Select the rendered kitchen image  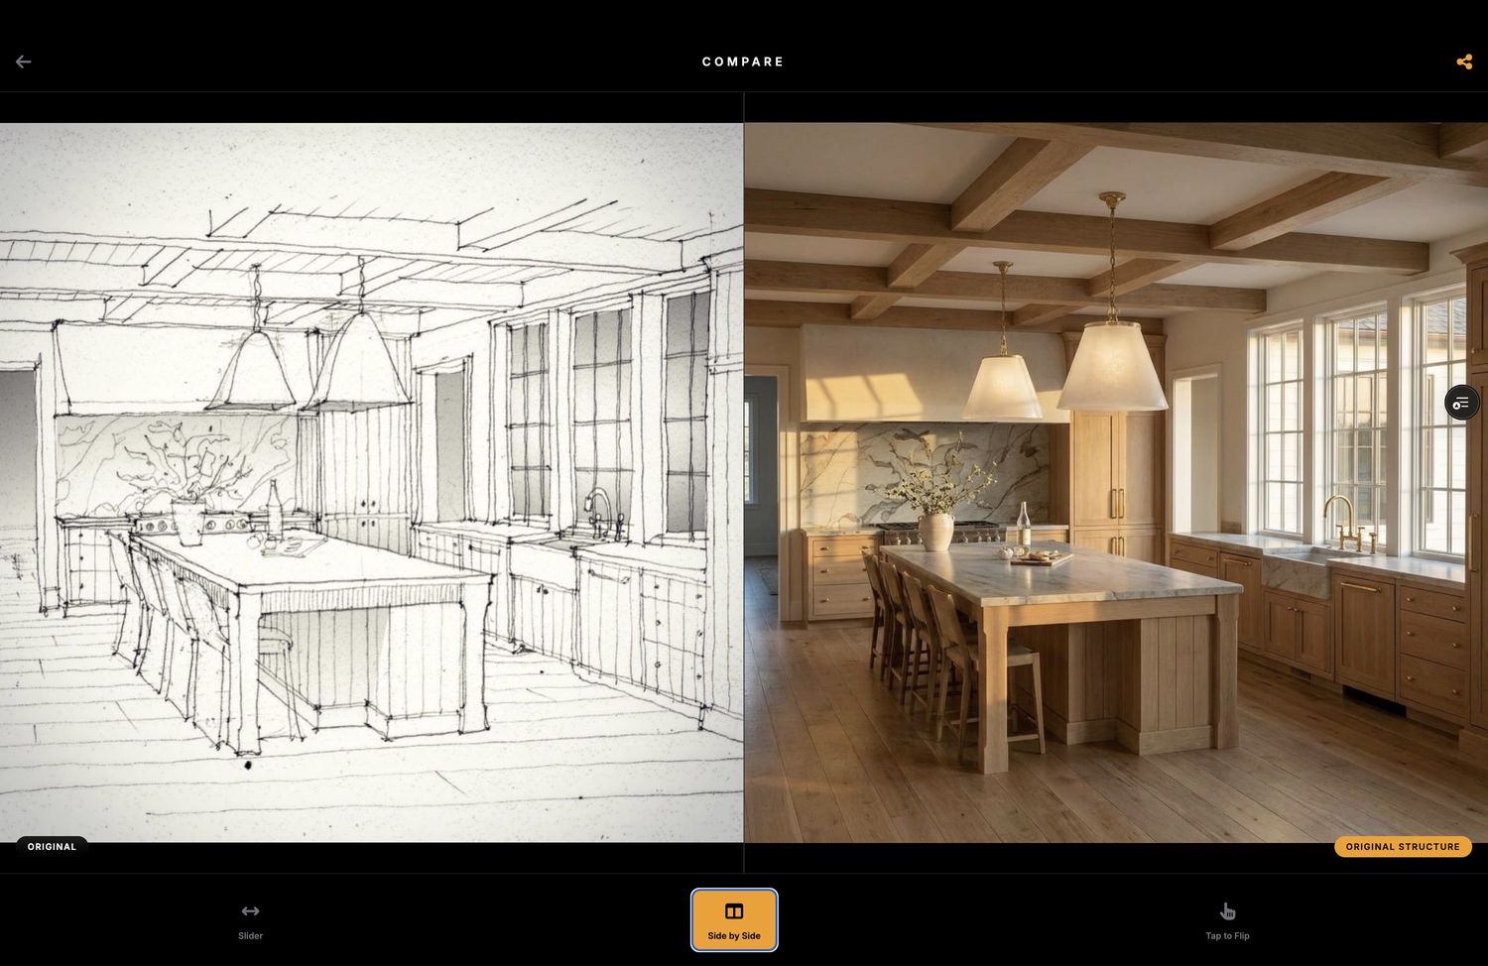tap(1116, 482)
